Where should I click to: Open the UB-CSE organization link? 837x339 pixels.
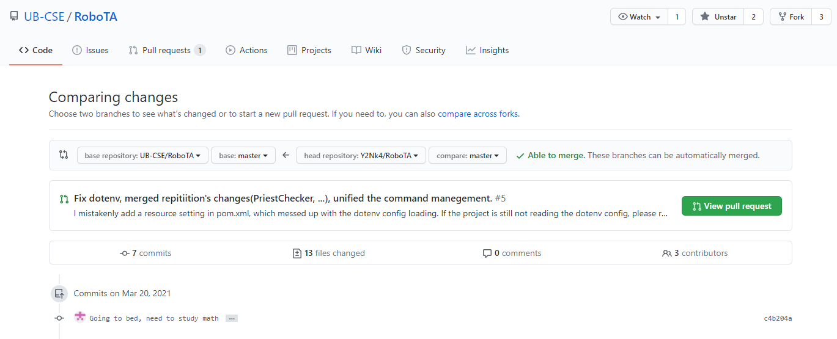pos(44,16)
